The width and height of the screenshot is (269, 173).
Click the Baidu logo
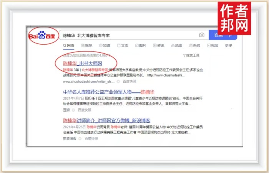pyautogui.click(x=42, y=36)
